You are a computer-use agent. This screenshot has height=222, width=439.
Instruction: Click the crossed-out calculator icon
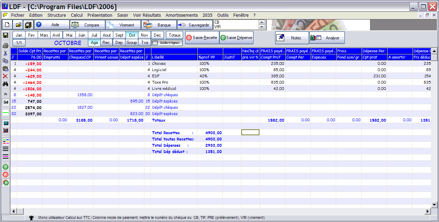click(6, 131)
